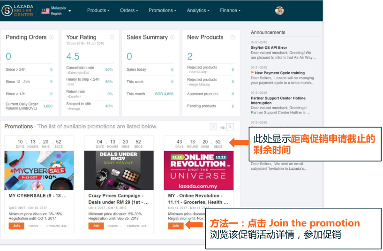Click the pending orders count 0
383x251 pixels.
pos(8,56)
